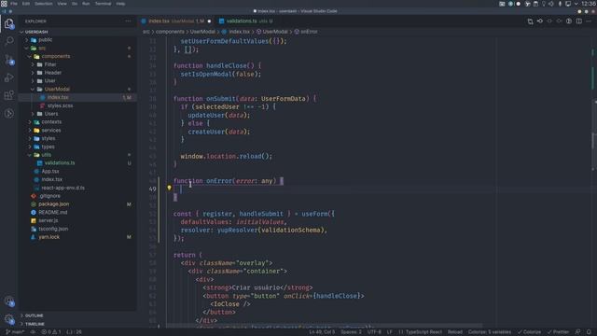Open the Manage gear icon

point(9,319)
